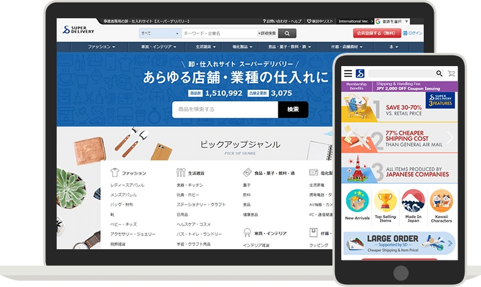The image size is (481, 287).
Task: Open the shopping cart on the phone
Action: 451,74
